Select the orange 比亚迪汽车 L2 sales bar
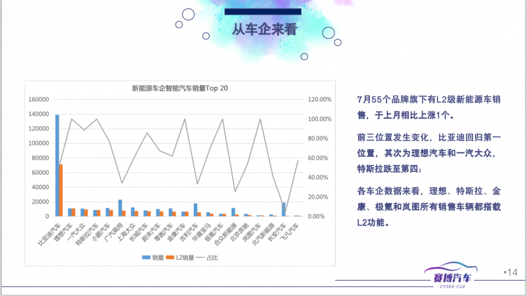This screenshot has width=527, height=296. [61, 190]
